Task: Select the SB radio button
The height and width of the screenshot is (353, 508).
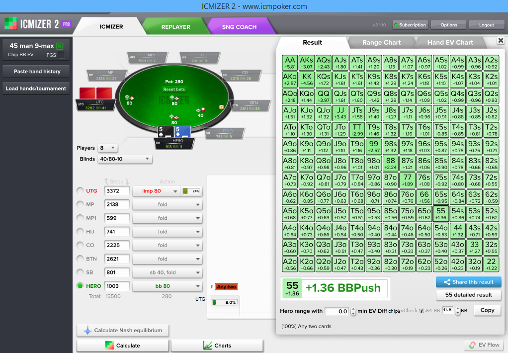Action: [x=80, y=272]
